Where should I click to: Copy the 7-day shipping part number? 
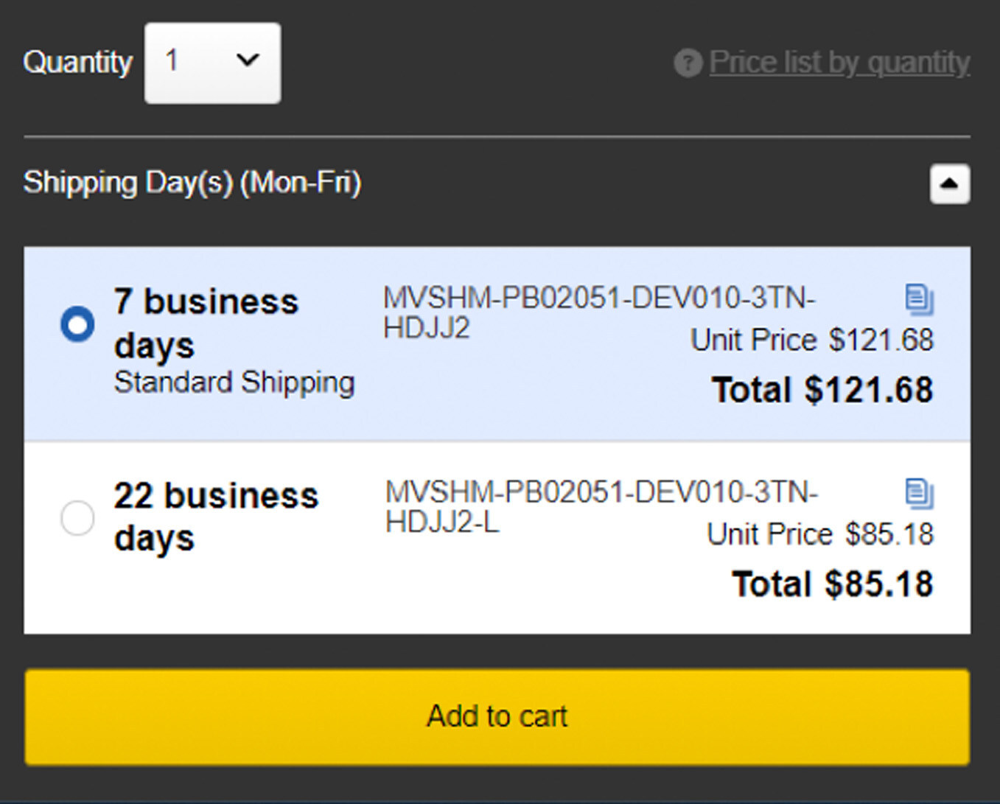(919, 299)
